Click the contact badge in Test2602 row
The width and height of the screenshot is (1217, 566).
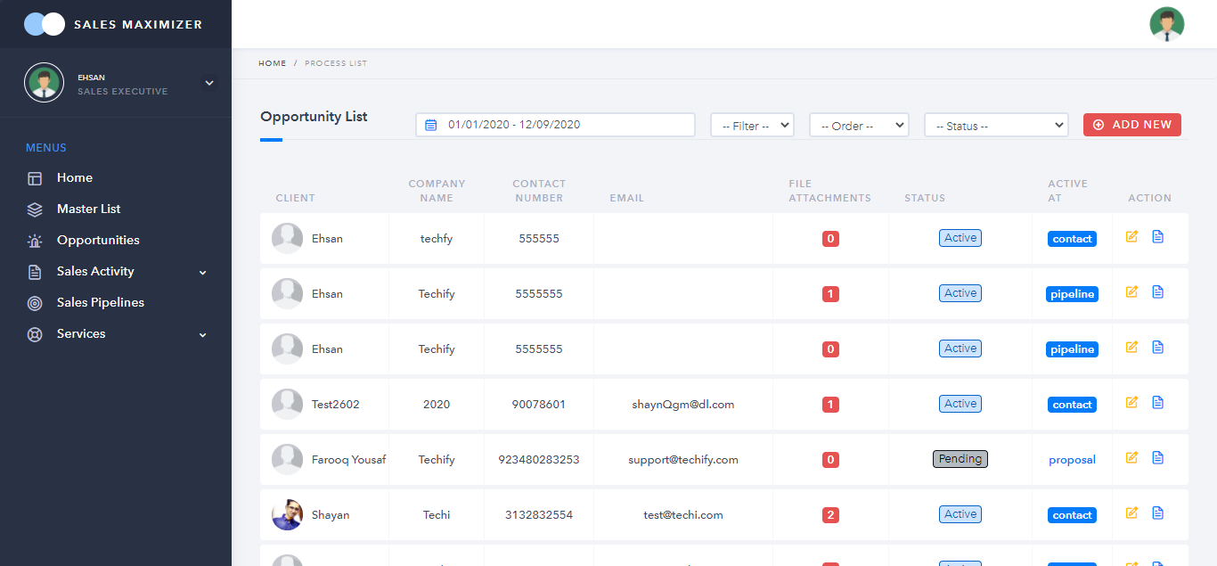(x=1072, y=405)
